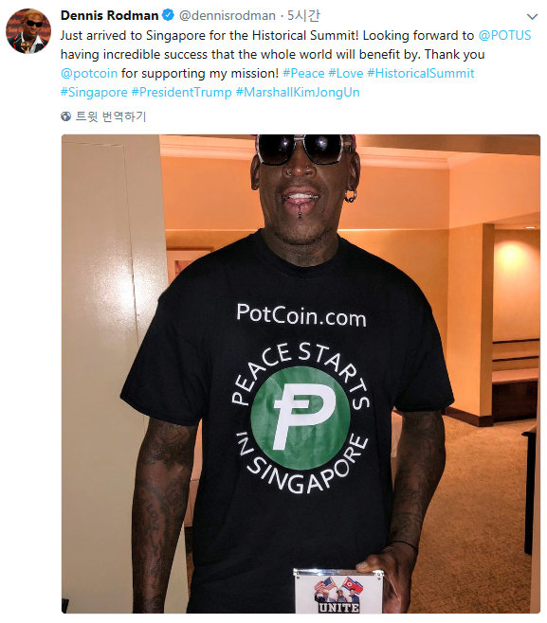The image size is (547, 623).
Task: Select the #HistoricalSummit hashtag
Action: [421, 74]
